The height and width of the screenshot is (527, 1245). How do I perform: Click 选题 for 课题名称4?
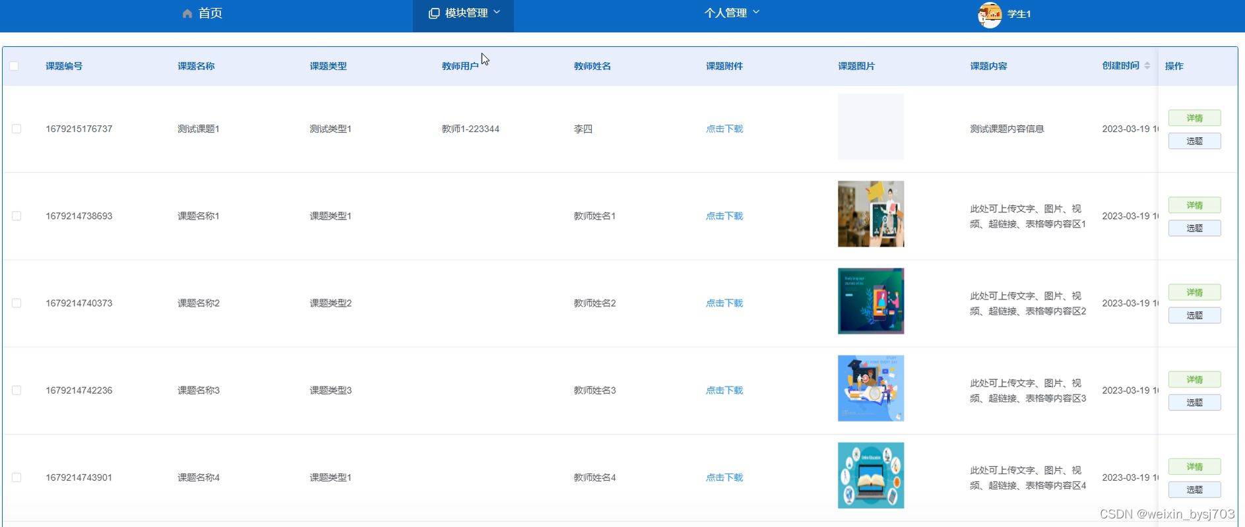[1194, 489]
